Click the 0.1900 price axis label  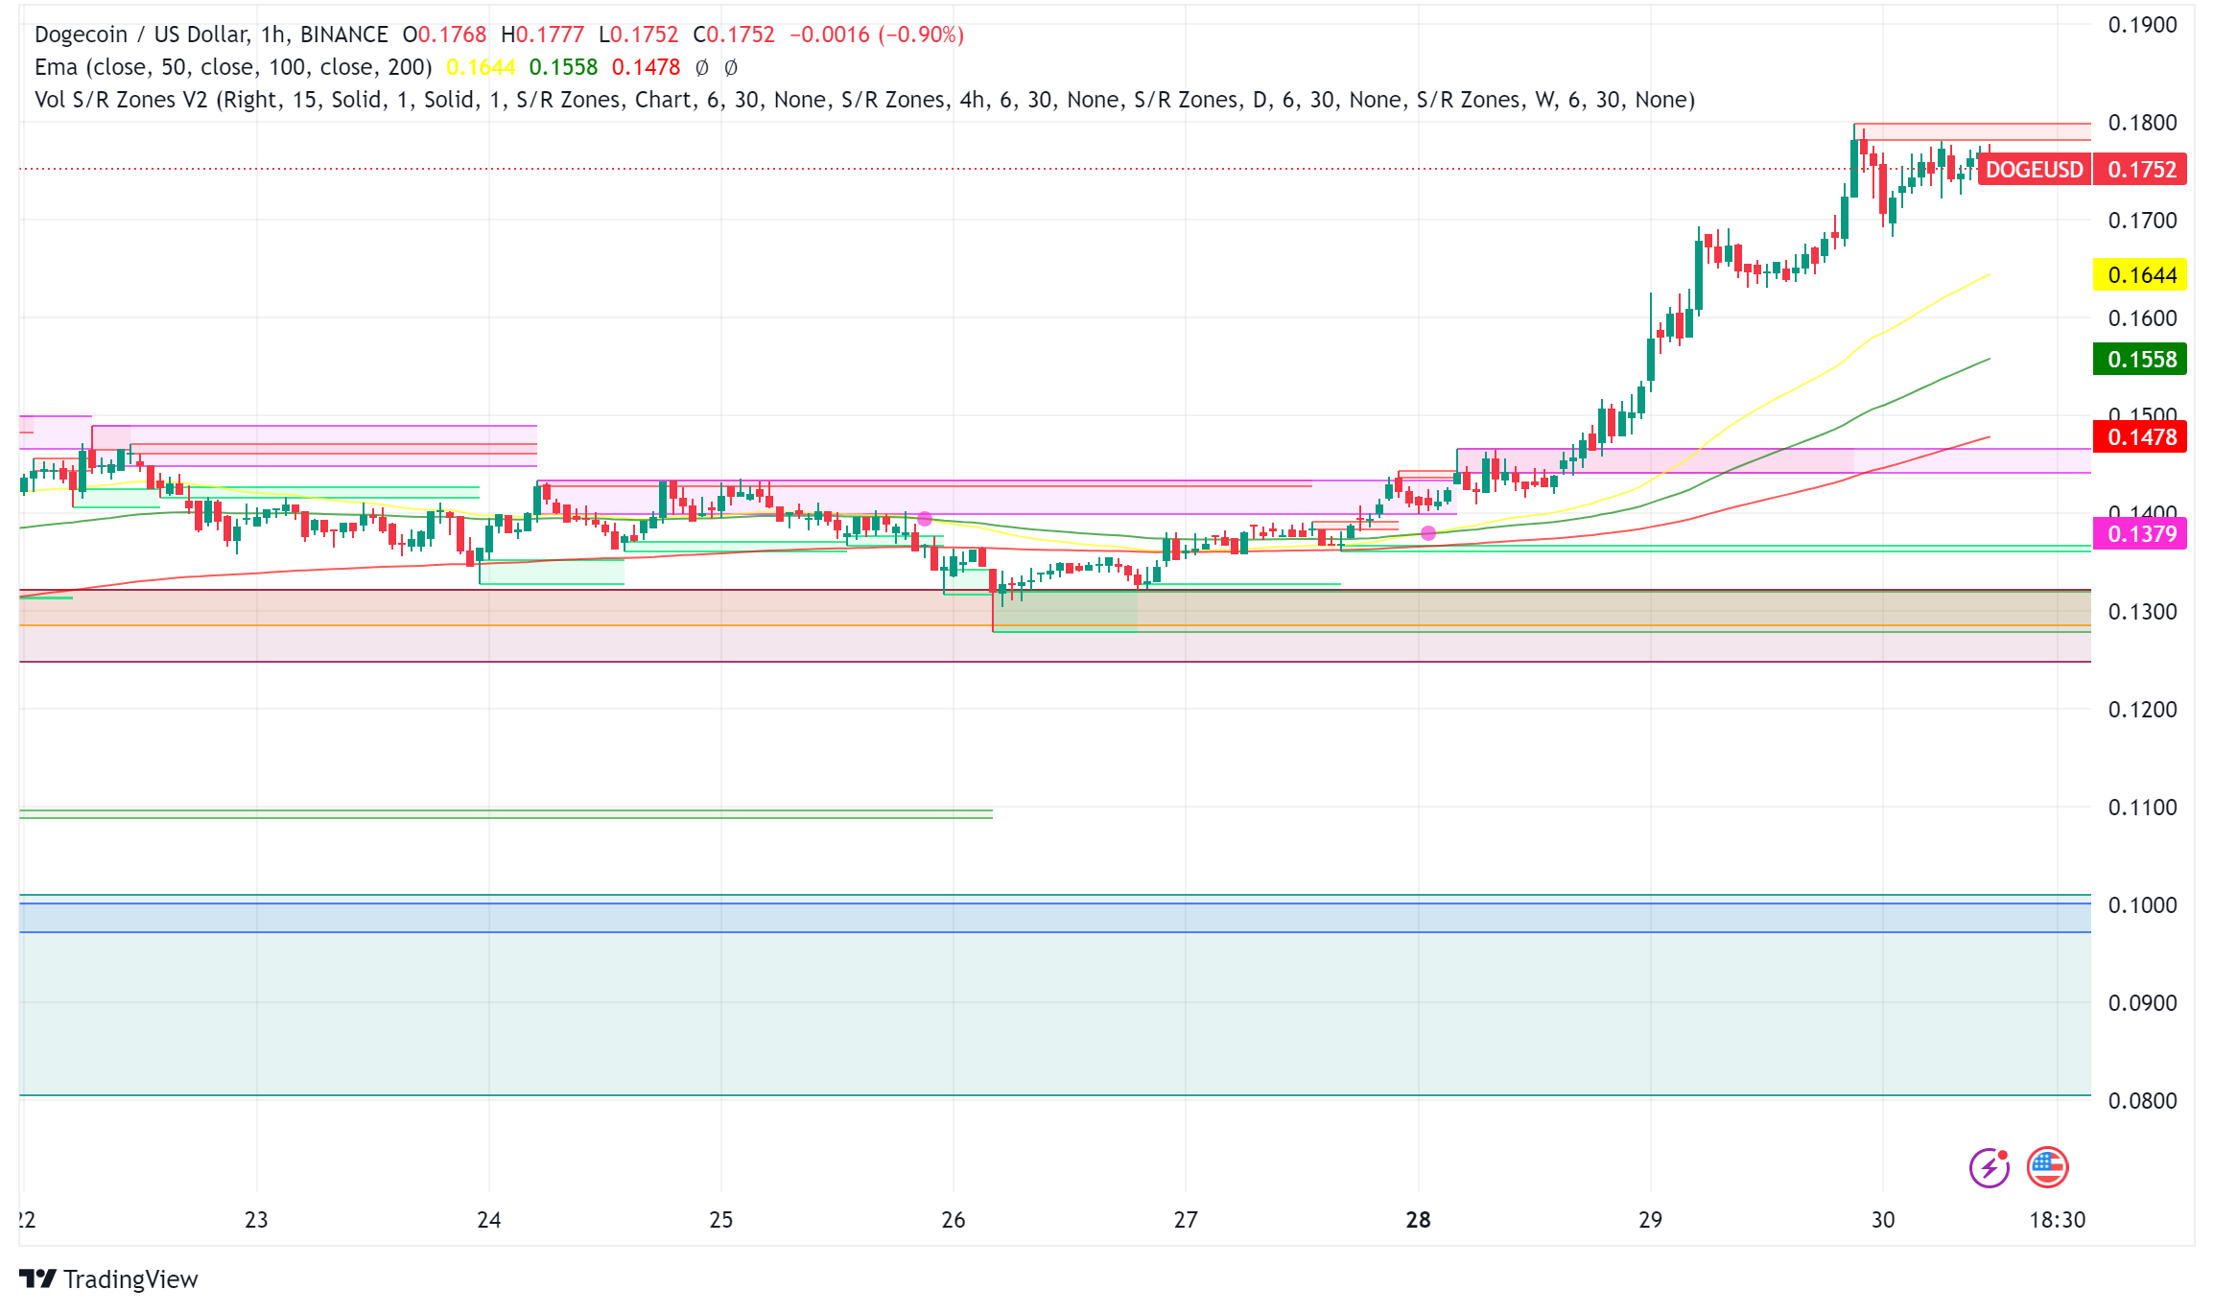pyautogui.click(x=2142, y=25)
